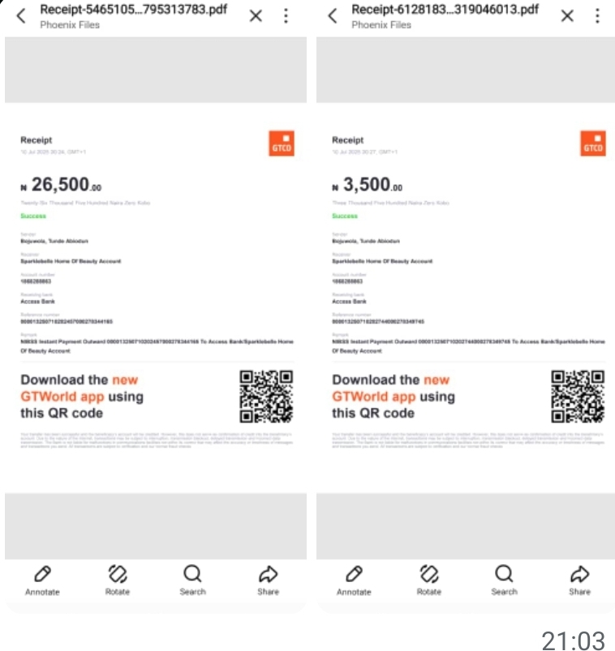Image resolution: width=615 pixels, height=651 pixels.
Task: Share the 3,500 naira receipt
Action: click(579, 579)
